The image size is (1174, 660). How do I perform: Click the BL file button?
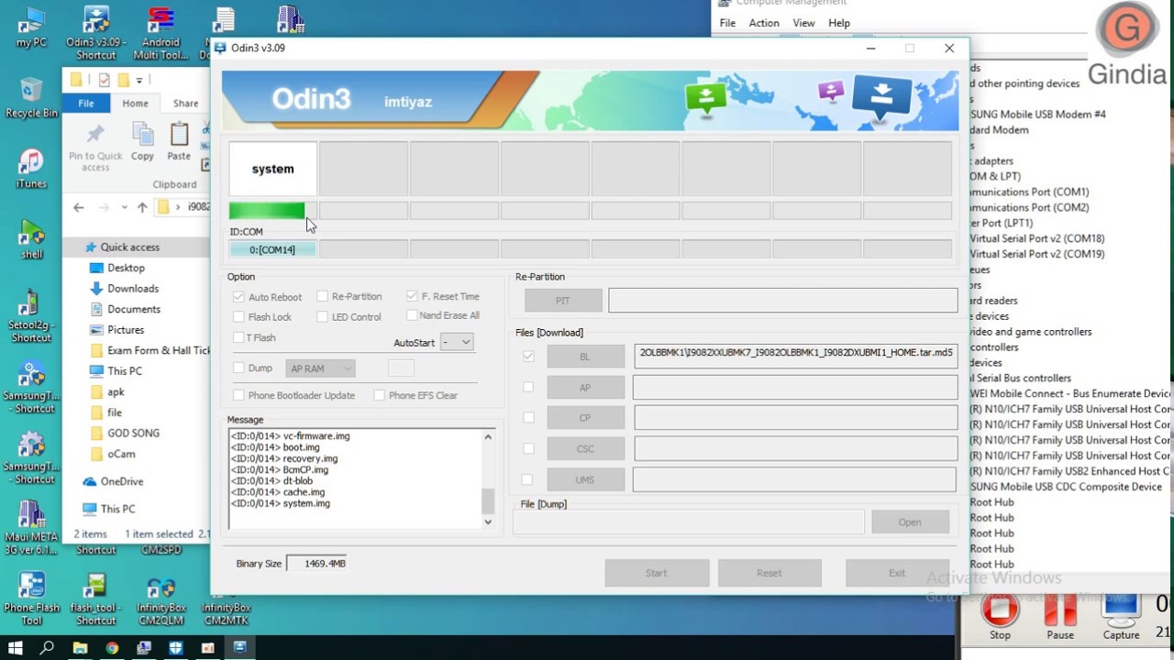coord(585,357)
